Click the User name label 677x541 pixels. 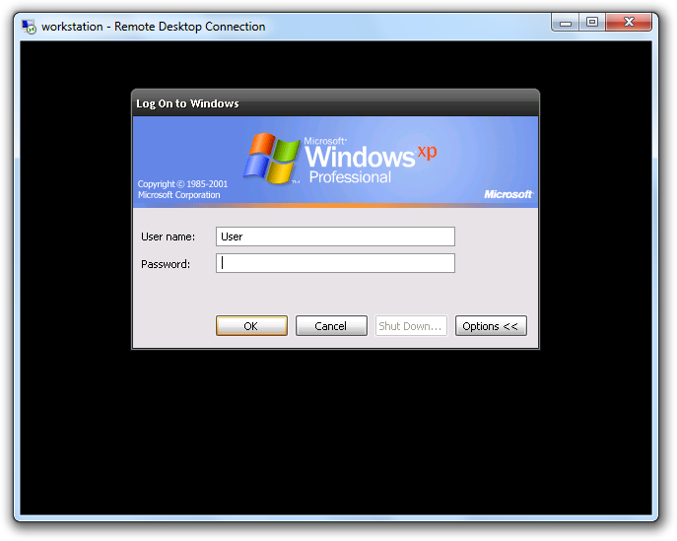[x=168, y=237]
